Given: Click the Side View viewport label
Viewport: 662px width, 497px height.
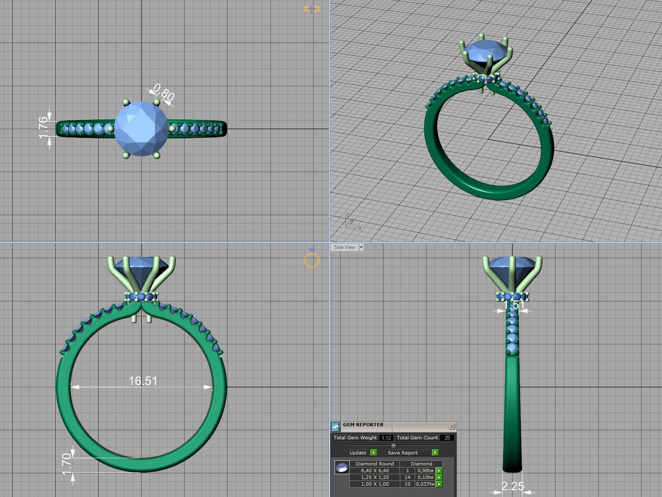Looking at the screenshot, I should point(344,247).
